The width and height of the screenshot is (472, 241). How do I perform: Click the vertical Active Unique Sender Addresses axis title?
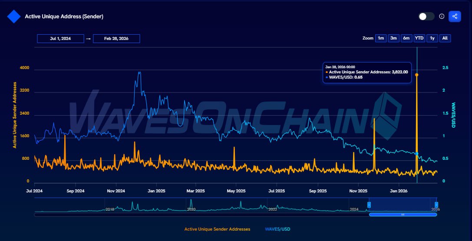coord(14,115)
